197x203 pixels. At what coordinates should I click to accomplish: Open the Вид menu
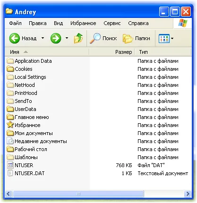pyautogui.click(x=58, y=23)
